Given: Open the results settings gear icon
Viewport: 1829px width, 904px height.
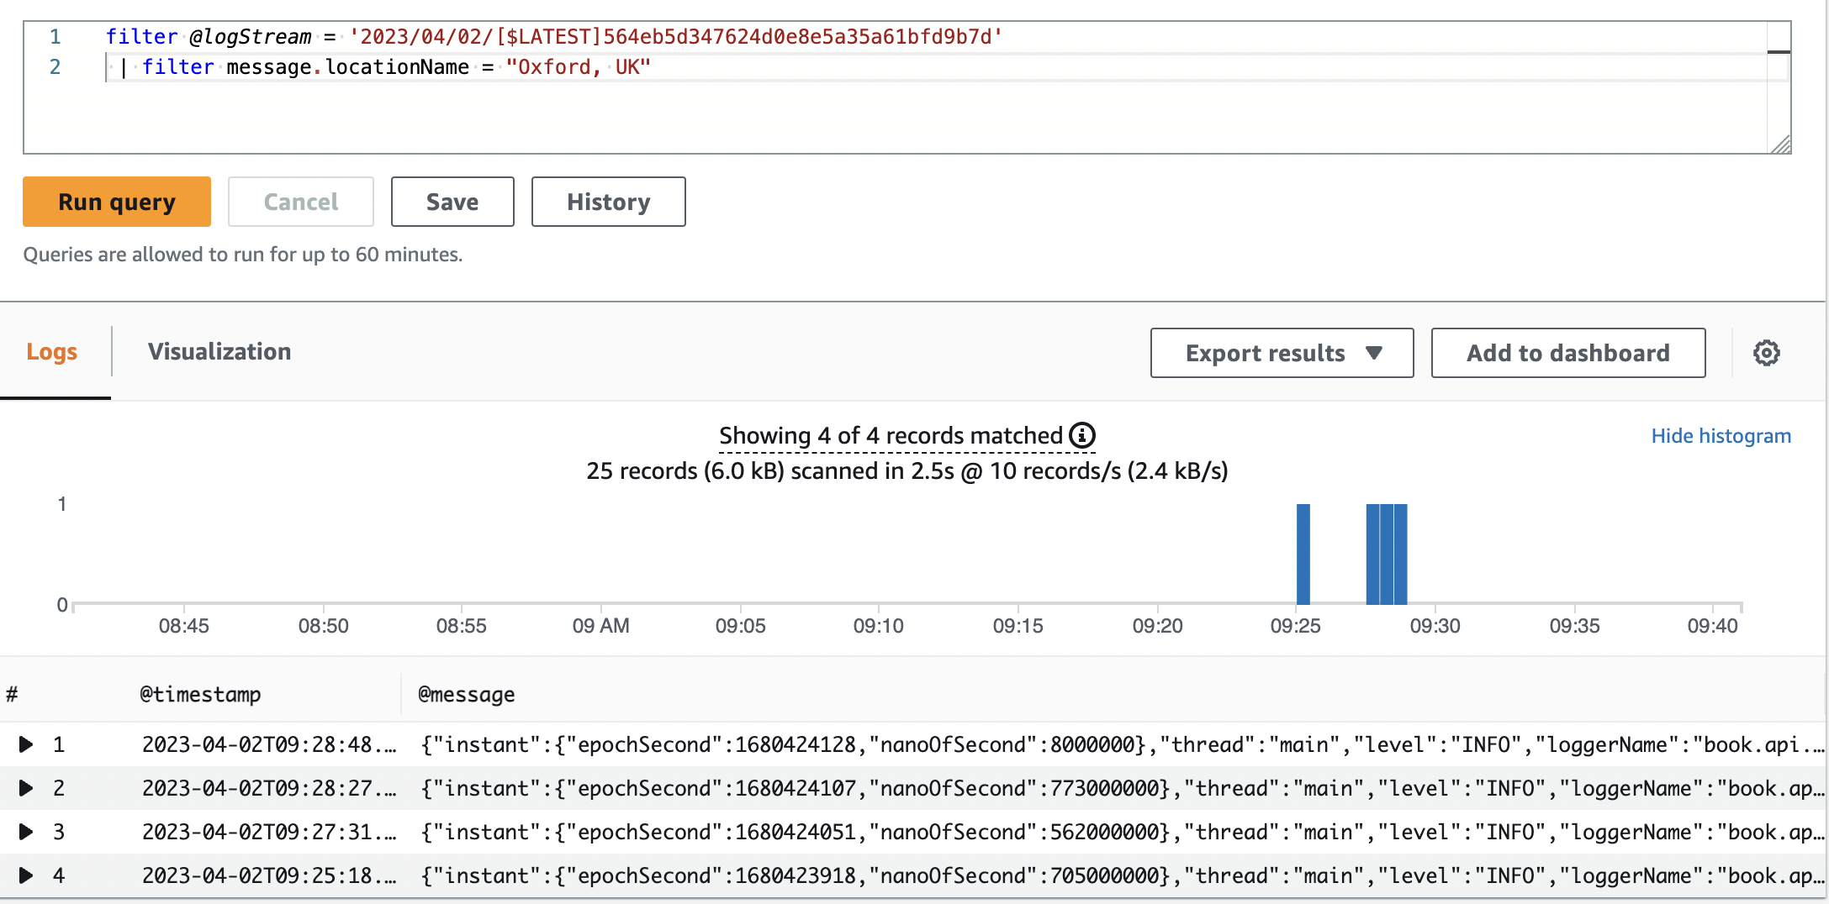Looking at the screenshot, I should pyautogui.click(x=1766, y=353).
